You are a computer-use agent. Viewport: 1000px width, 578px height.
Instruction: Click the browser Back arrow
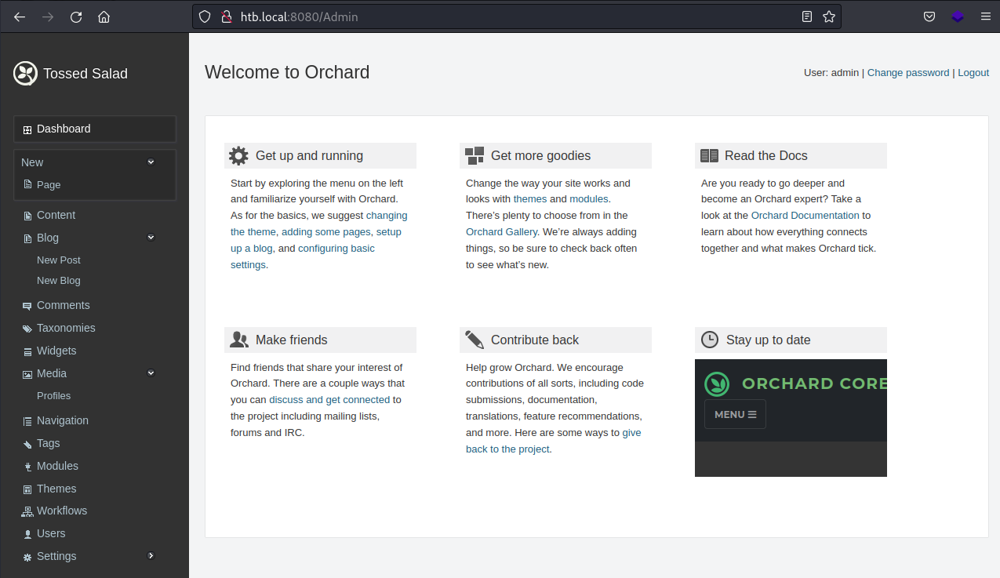click(x=20, y=16)
